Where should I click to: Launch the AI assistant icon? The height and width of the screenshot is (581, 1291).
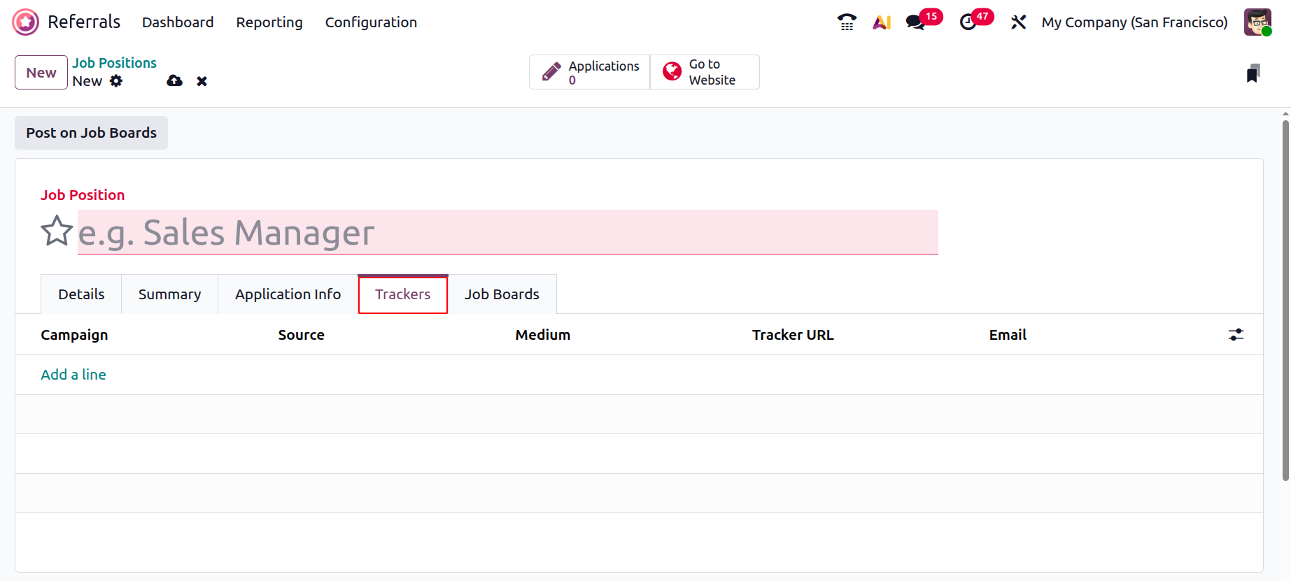pyautogui.click(x=882, y=22)
